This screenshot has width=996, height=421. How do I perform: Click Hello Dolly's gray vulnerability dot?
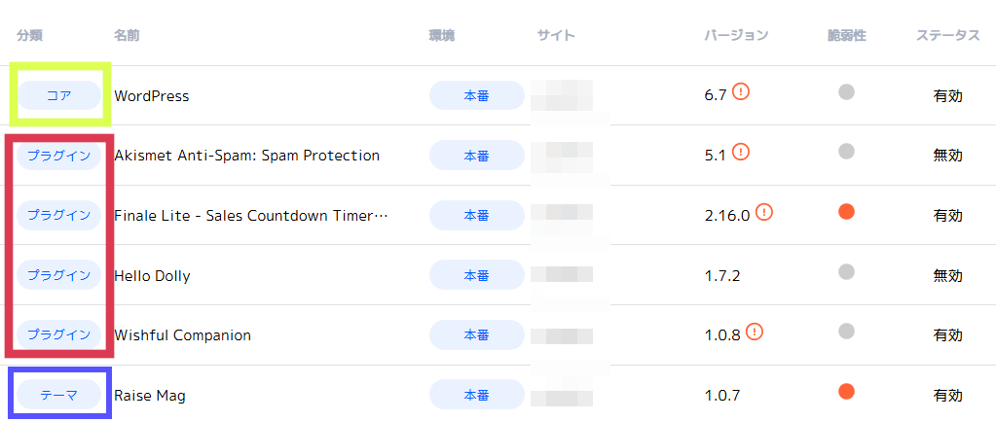pyautogui.click(x=846, y=271)
